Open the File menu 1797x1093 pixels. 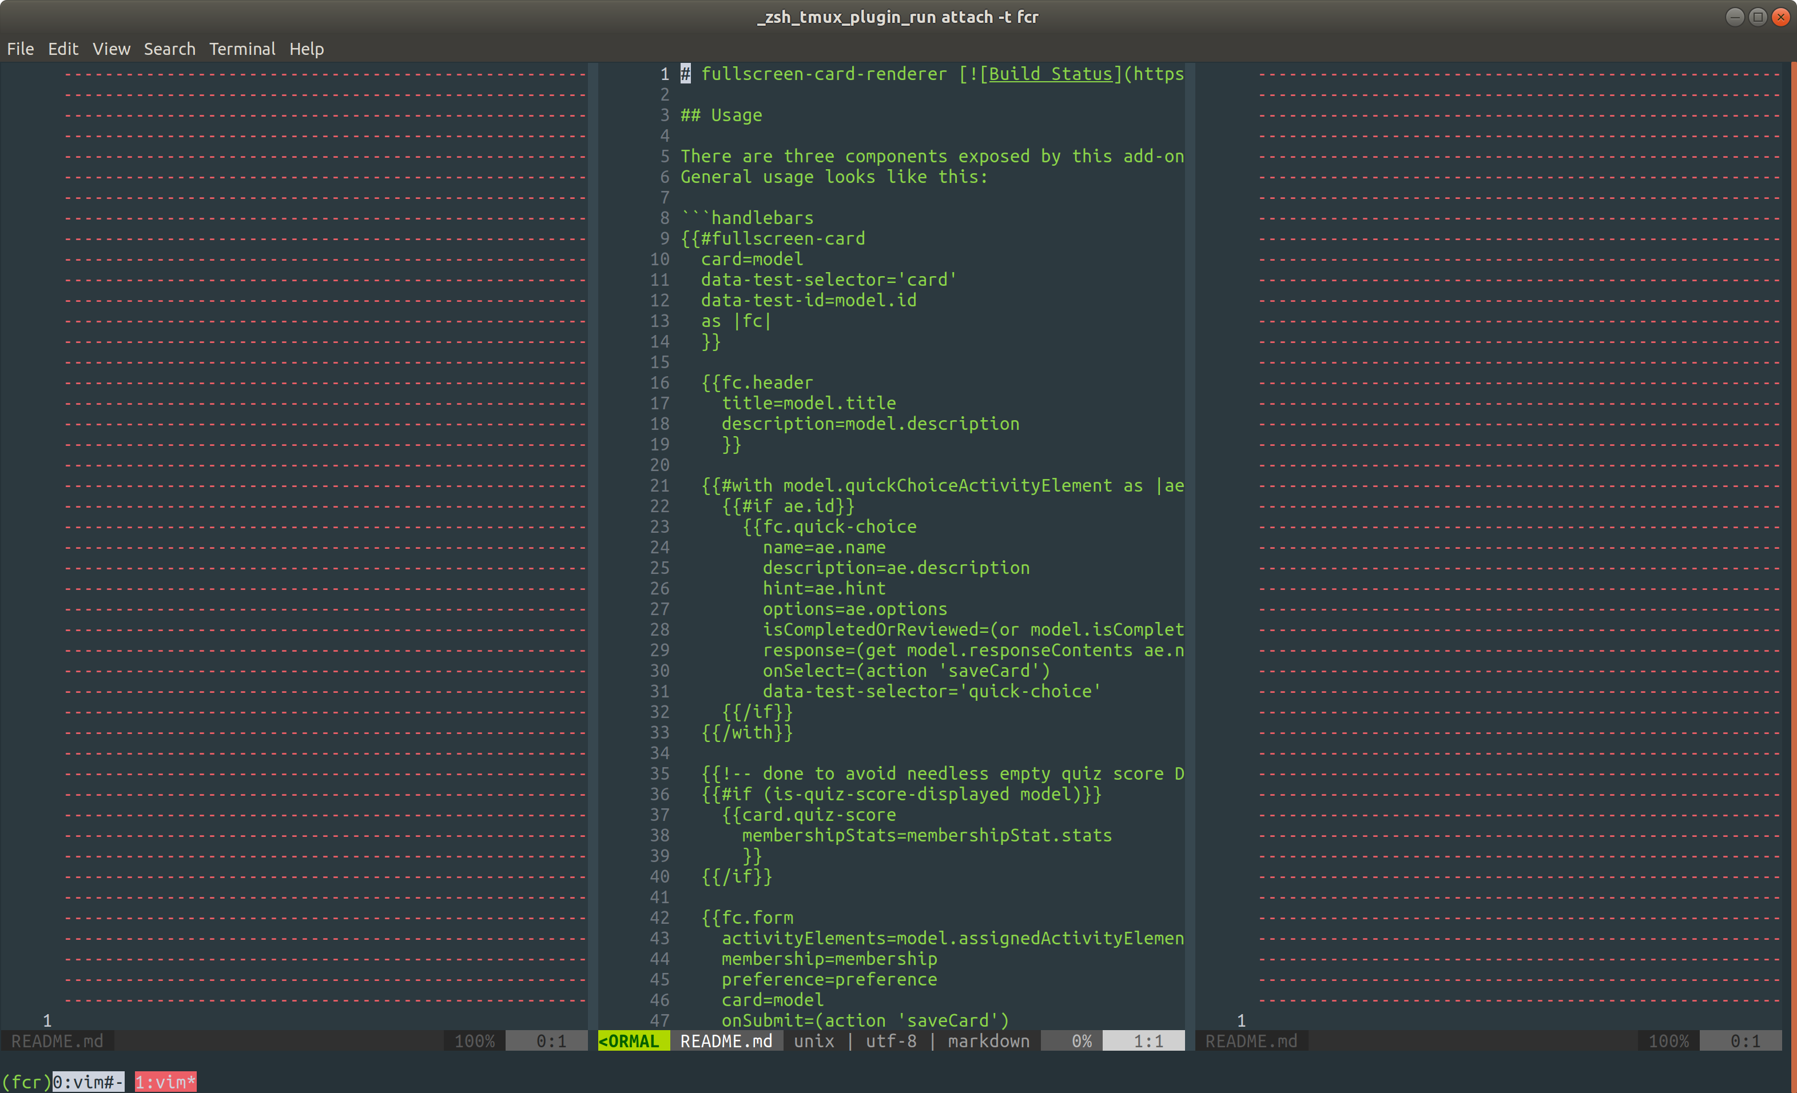pos(19,49)
